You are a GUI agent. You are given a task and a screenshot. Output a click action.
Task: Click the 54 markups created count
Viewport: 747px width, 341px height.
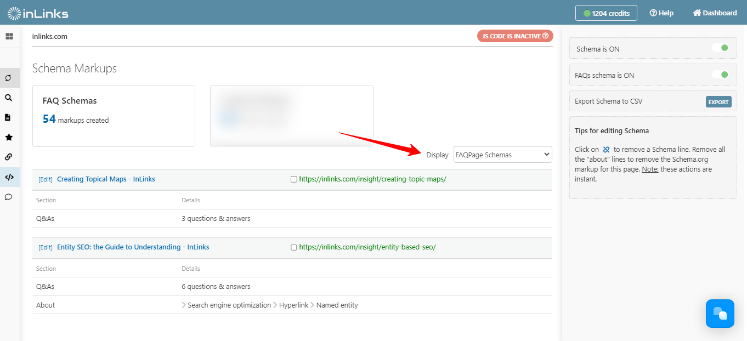point(76,119)
